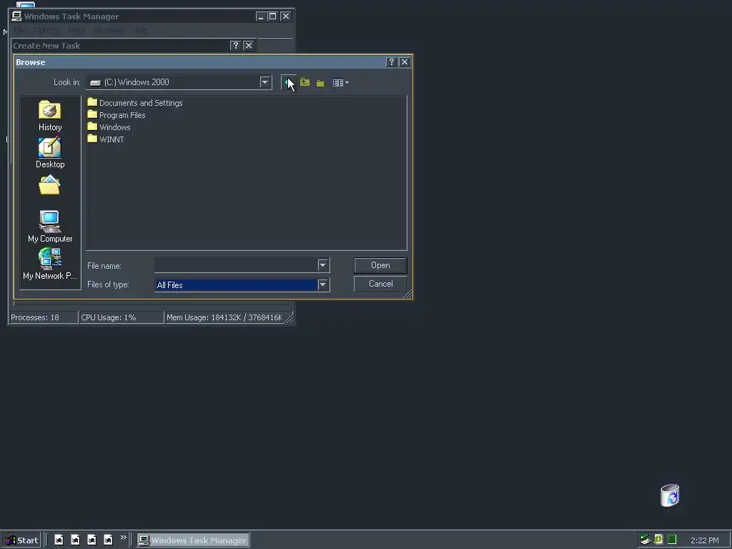Open Windows menu in Task Manager
Screen dimensions: 732x549
click(x=109, y=30)
